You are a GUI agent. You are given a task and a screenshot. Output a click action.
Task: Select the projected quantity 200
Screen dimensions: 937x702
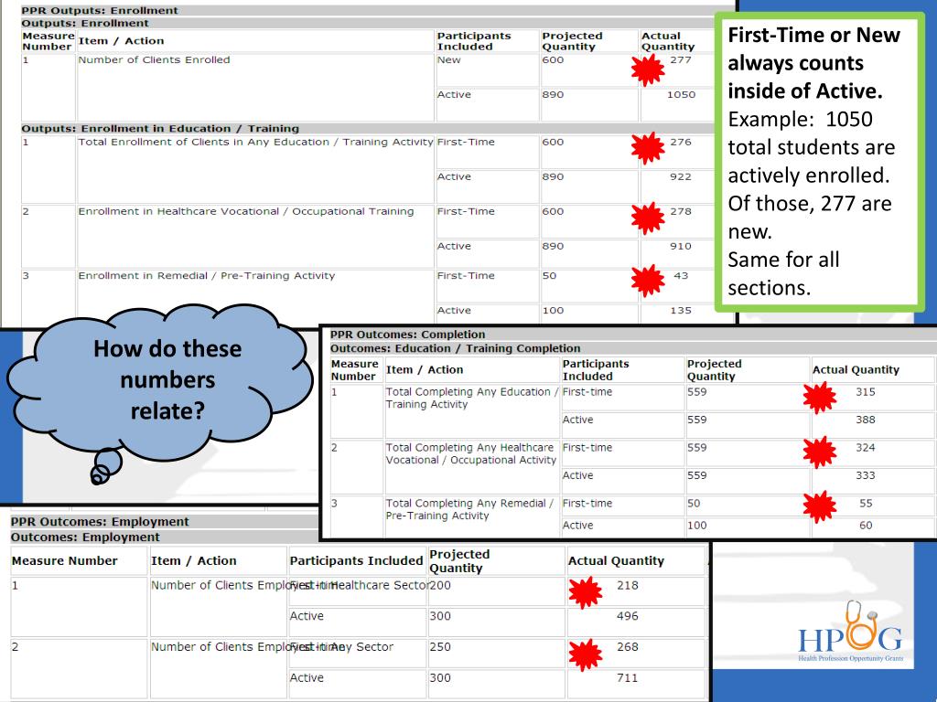(440, 585)
